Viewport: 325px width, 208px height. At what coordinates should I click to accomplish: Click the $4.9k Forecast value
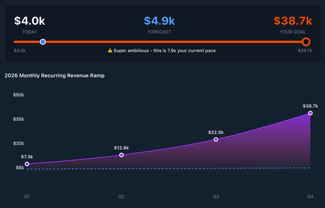(159, 21)
